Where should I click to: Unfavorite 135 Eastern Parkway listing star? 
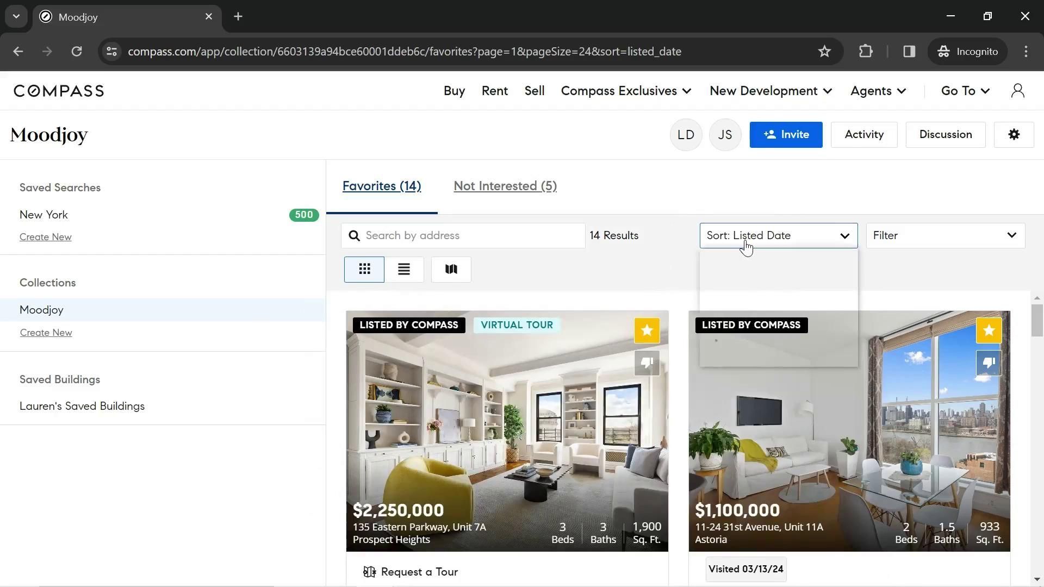[647, 330]
